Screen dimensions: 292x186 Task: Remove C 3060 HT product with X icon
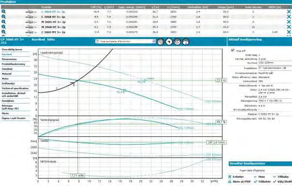point(289,12)
